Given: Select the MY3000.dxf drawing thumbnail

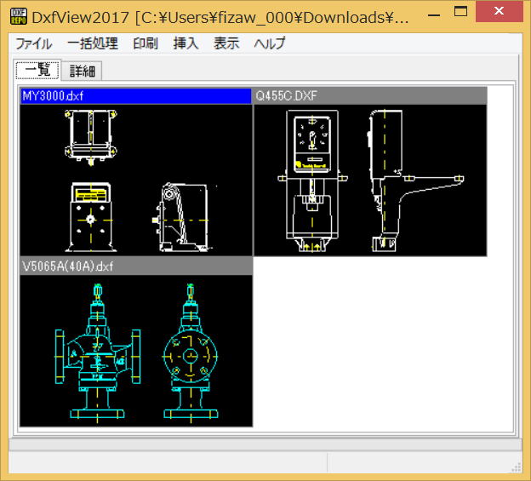Looking at the screenshot, I should click(x=136, y=180).
